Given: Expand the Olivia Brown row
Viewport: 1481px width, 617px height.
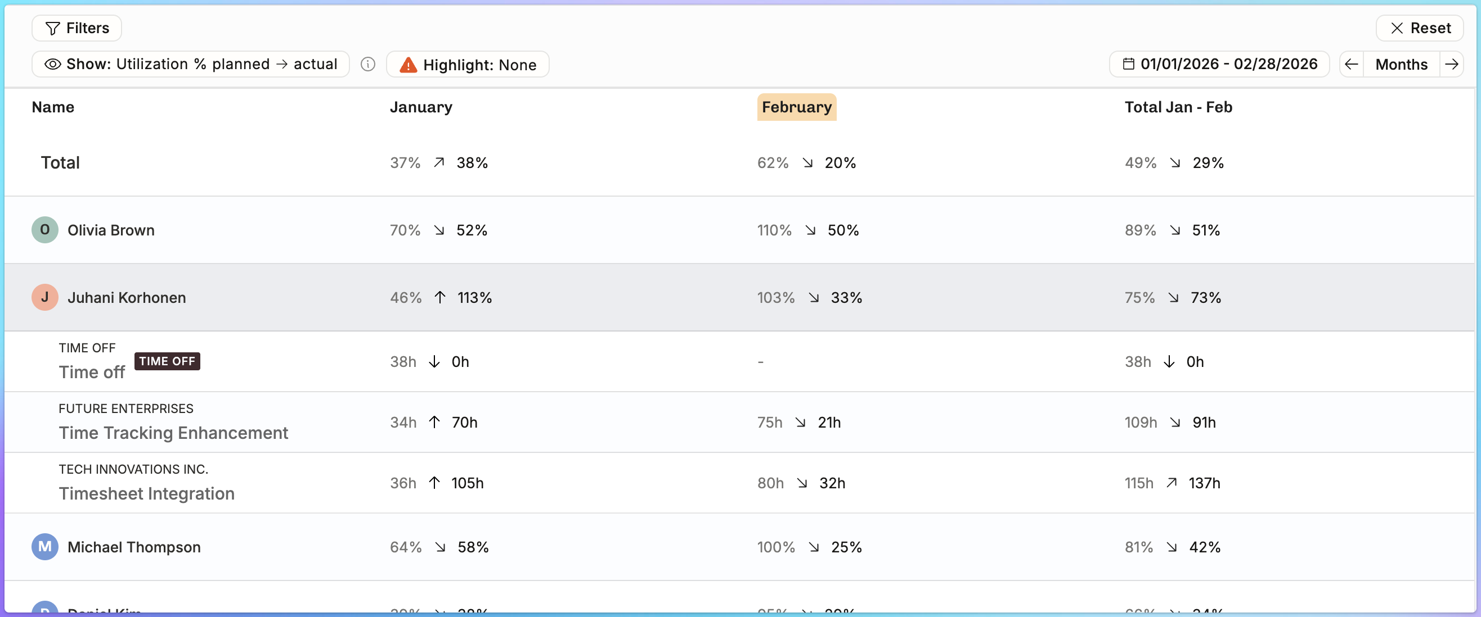Looking at the screenshot, I should tap(740, 230).
